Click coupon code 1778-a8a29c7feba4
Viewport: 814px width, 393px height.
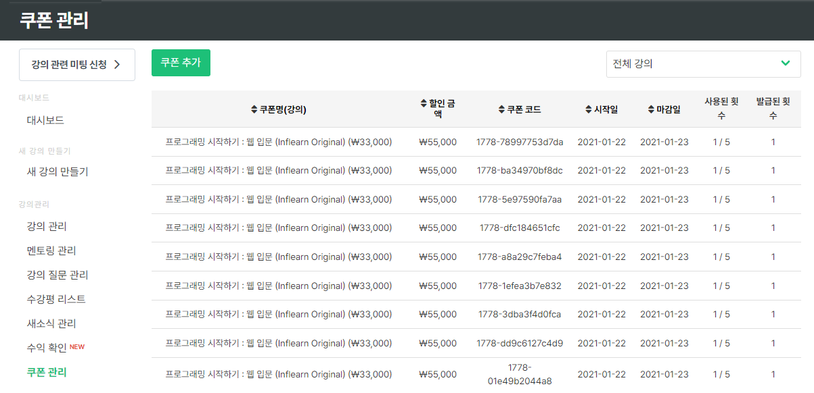coord(520,257)
